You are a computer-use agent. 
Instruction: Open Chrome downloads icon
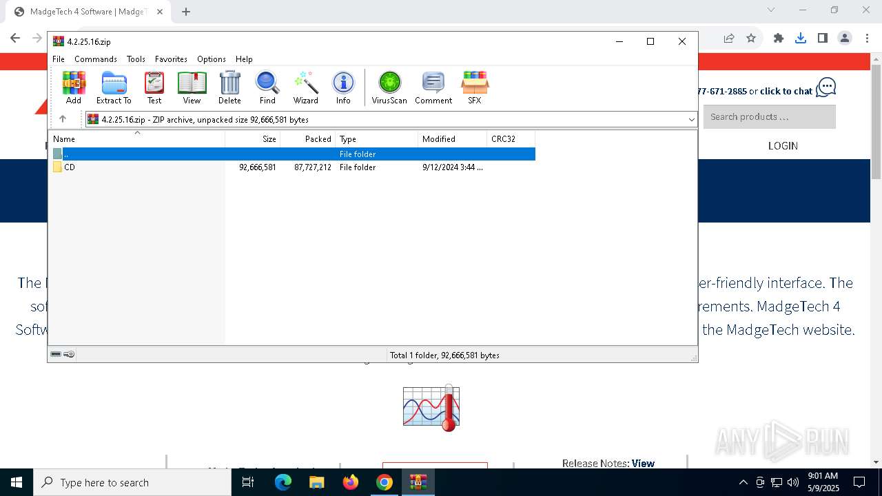(x=801, y=39)
